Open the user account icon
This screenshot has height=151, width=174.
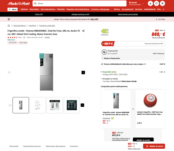[x=150, y=4]
